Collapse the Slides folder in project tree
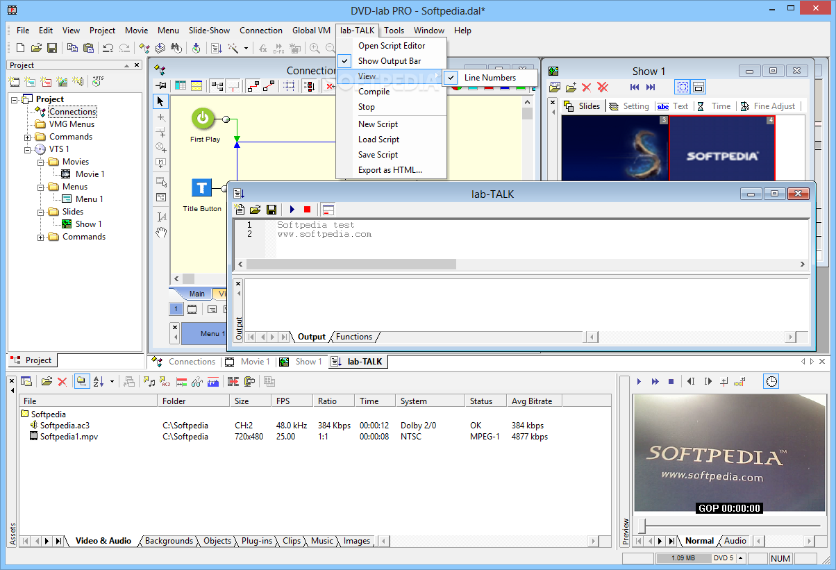 click(x=41, y=212)
